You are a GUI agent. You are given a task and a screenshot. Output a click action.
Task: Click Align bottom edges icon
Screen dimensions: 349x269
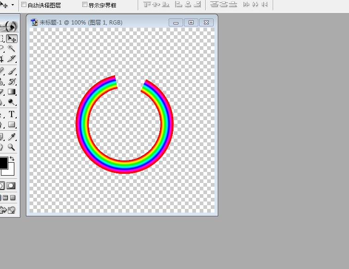(x=165, y=5)
